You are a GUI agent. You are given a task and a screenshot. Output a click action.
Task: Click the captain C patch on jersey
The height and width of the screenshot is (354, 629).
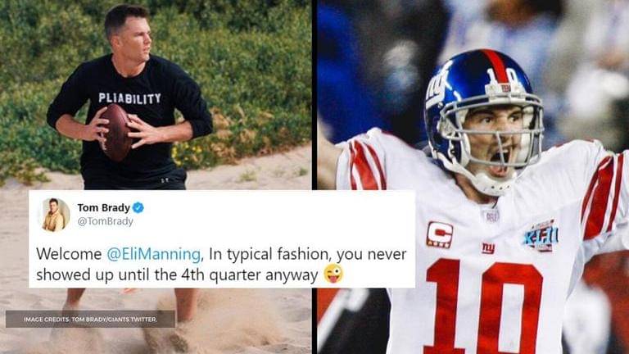click(440, 234)
